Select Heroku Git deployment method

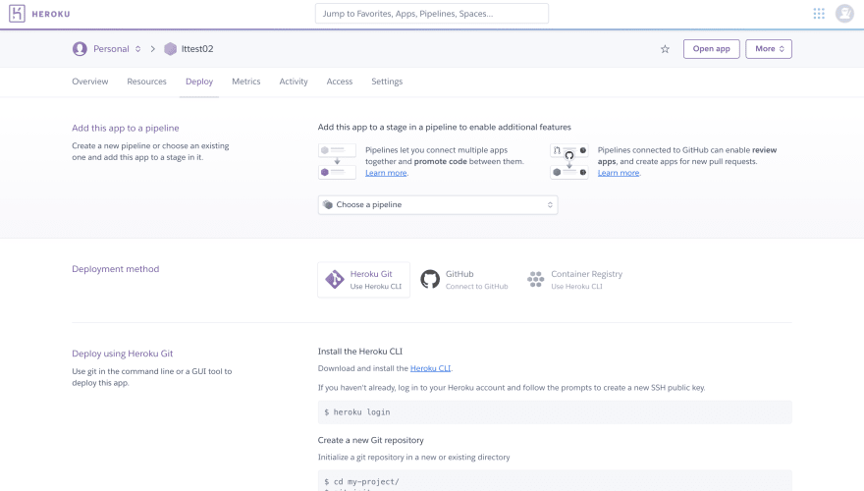coord(363,280)
